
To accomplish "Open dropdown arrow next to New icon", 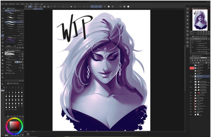I will 33,6.
